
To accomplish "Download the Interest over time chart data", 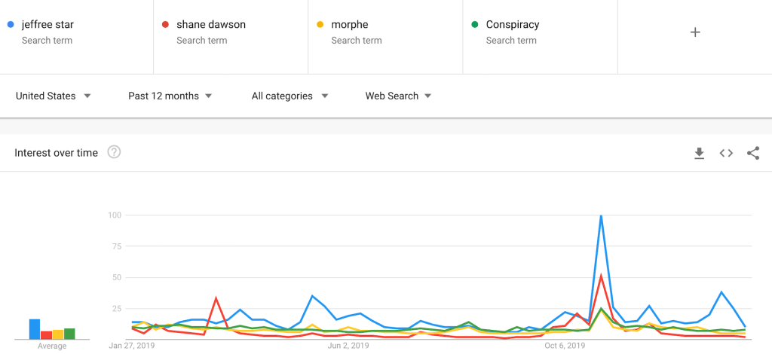I will (699, 153).
